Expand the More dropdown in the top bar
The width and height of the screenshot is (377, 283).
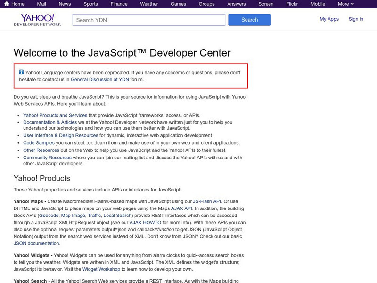click(346, 4)
